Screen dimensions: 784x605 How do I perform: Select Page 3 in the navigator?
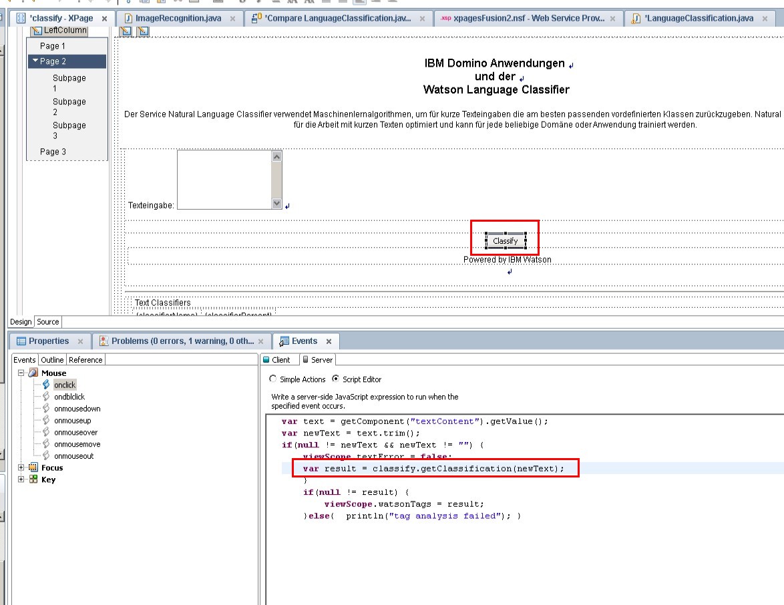(53, 152)
